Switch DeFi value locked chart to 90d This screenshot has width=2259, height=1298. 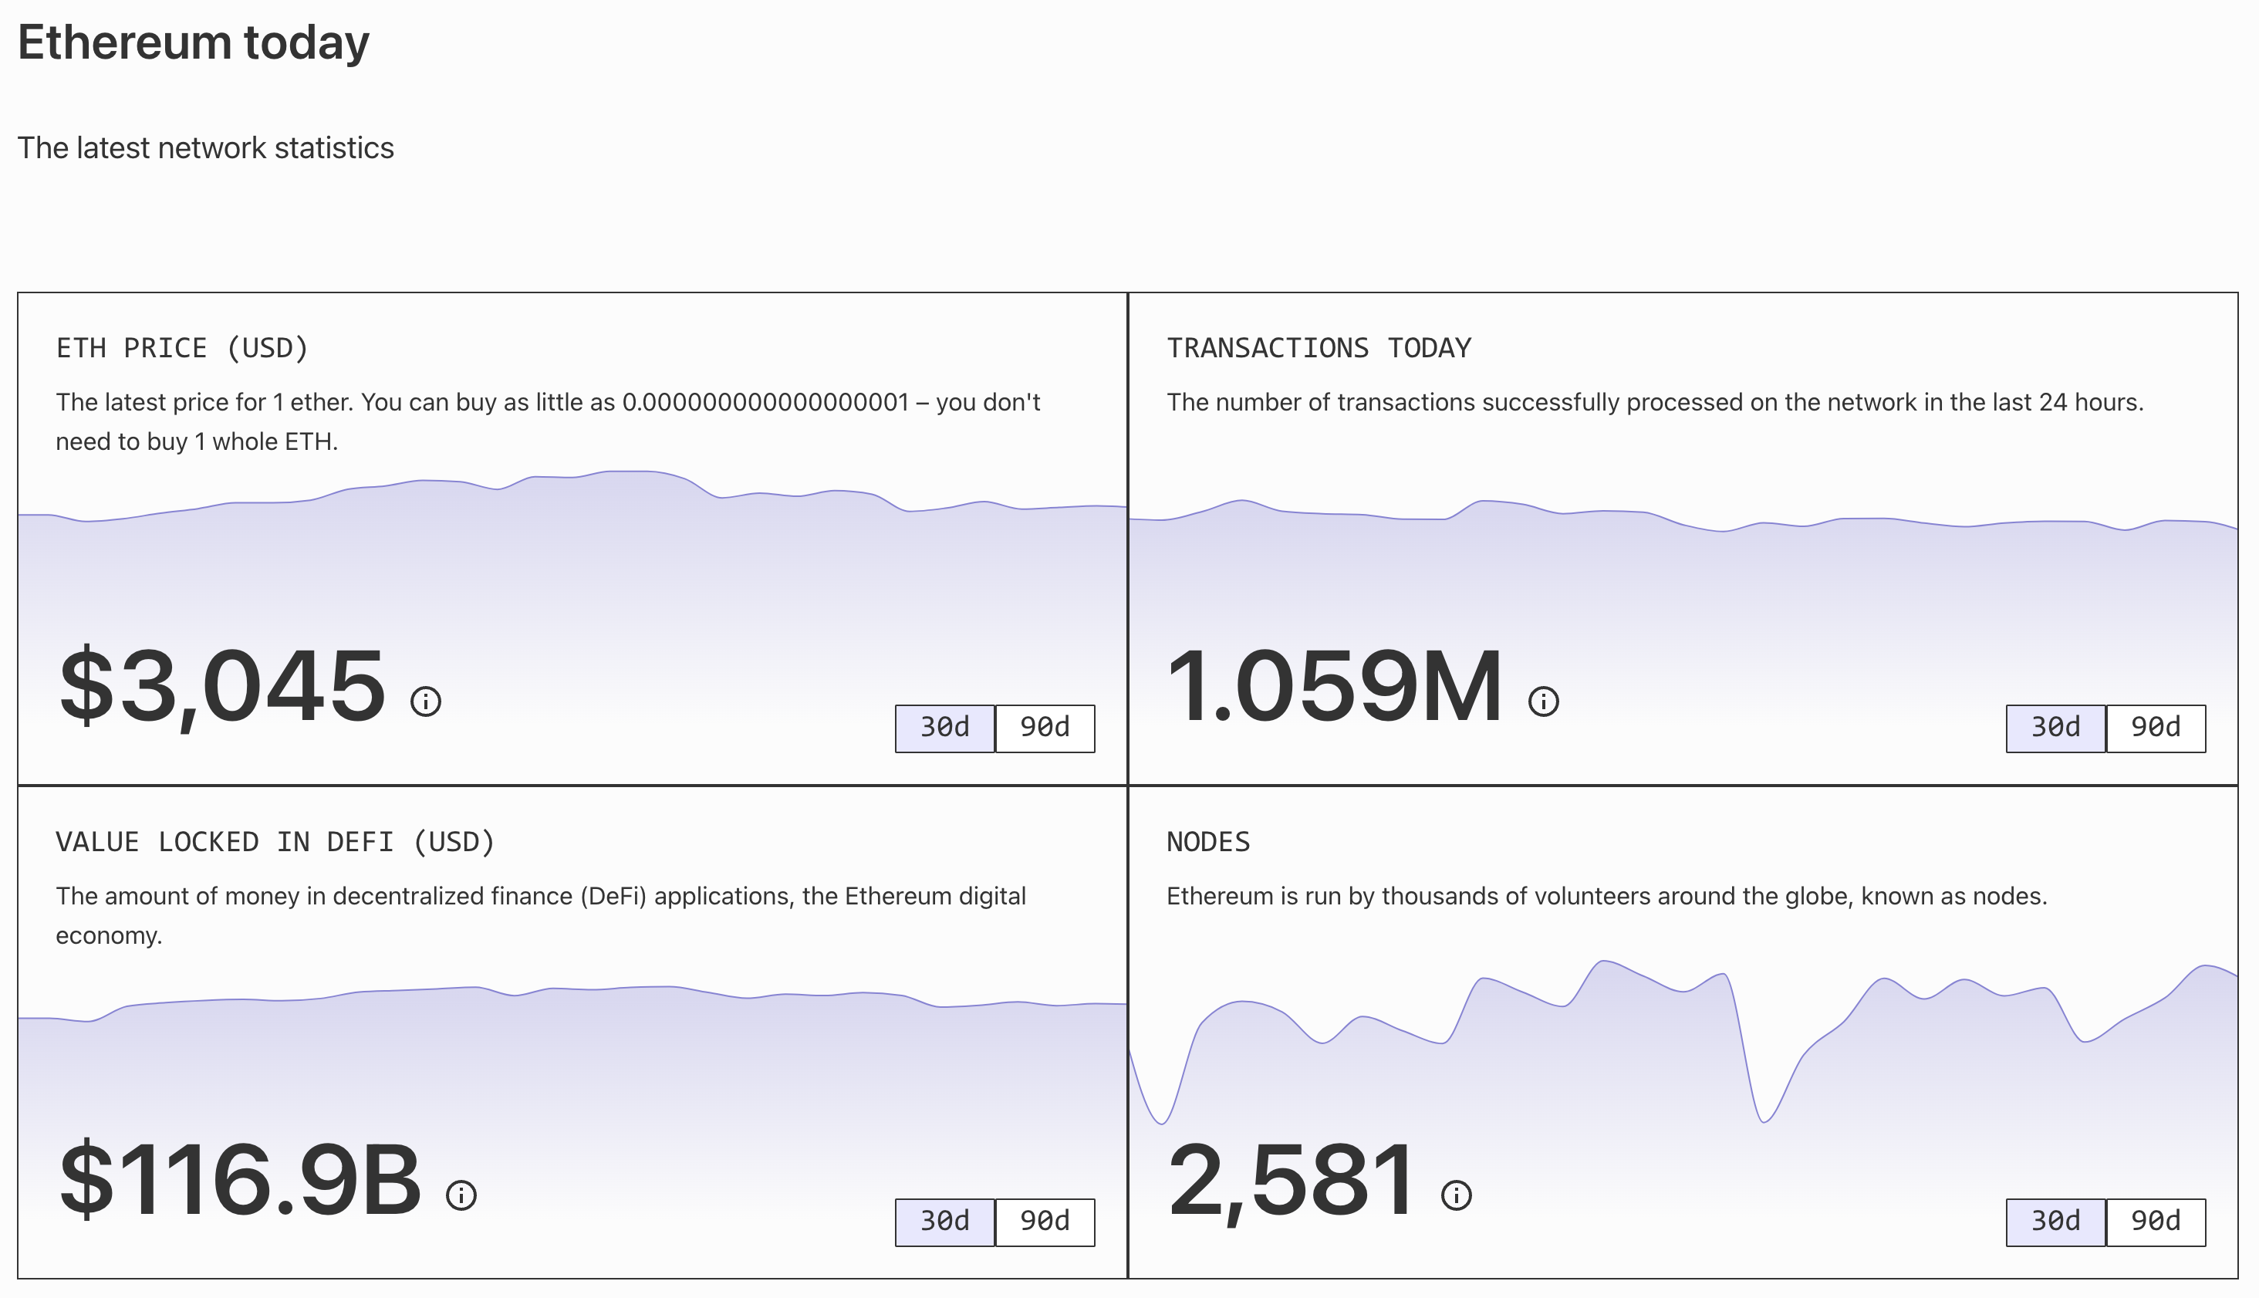tap(1045, 1222)
